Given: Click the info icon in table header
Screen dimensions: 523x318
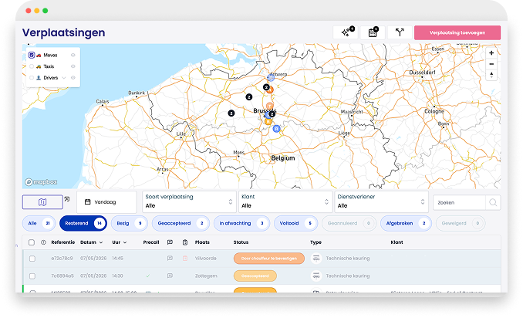Looking at the screenshot, I should pyautogui.click(x=43, y=242).
